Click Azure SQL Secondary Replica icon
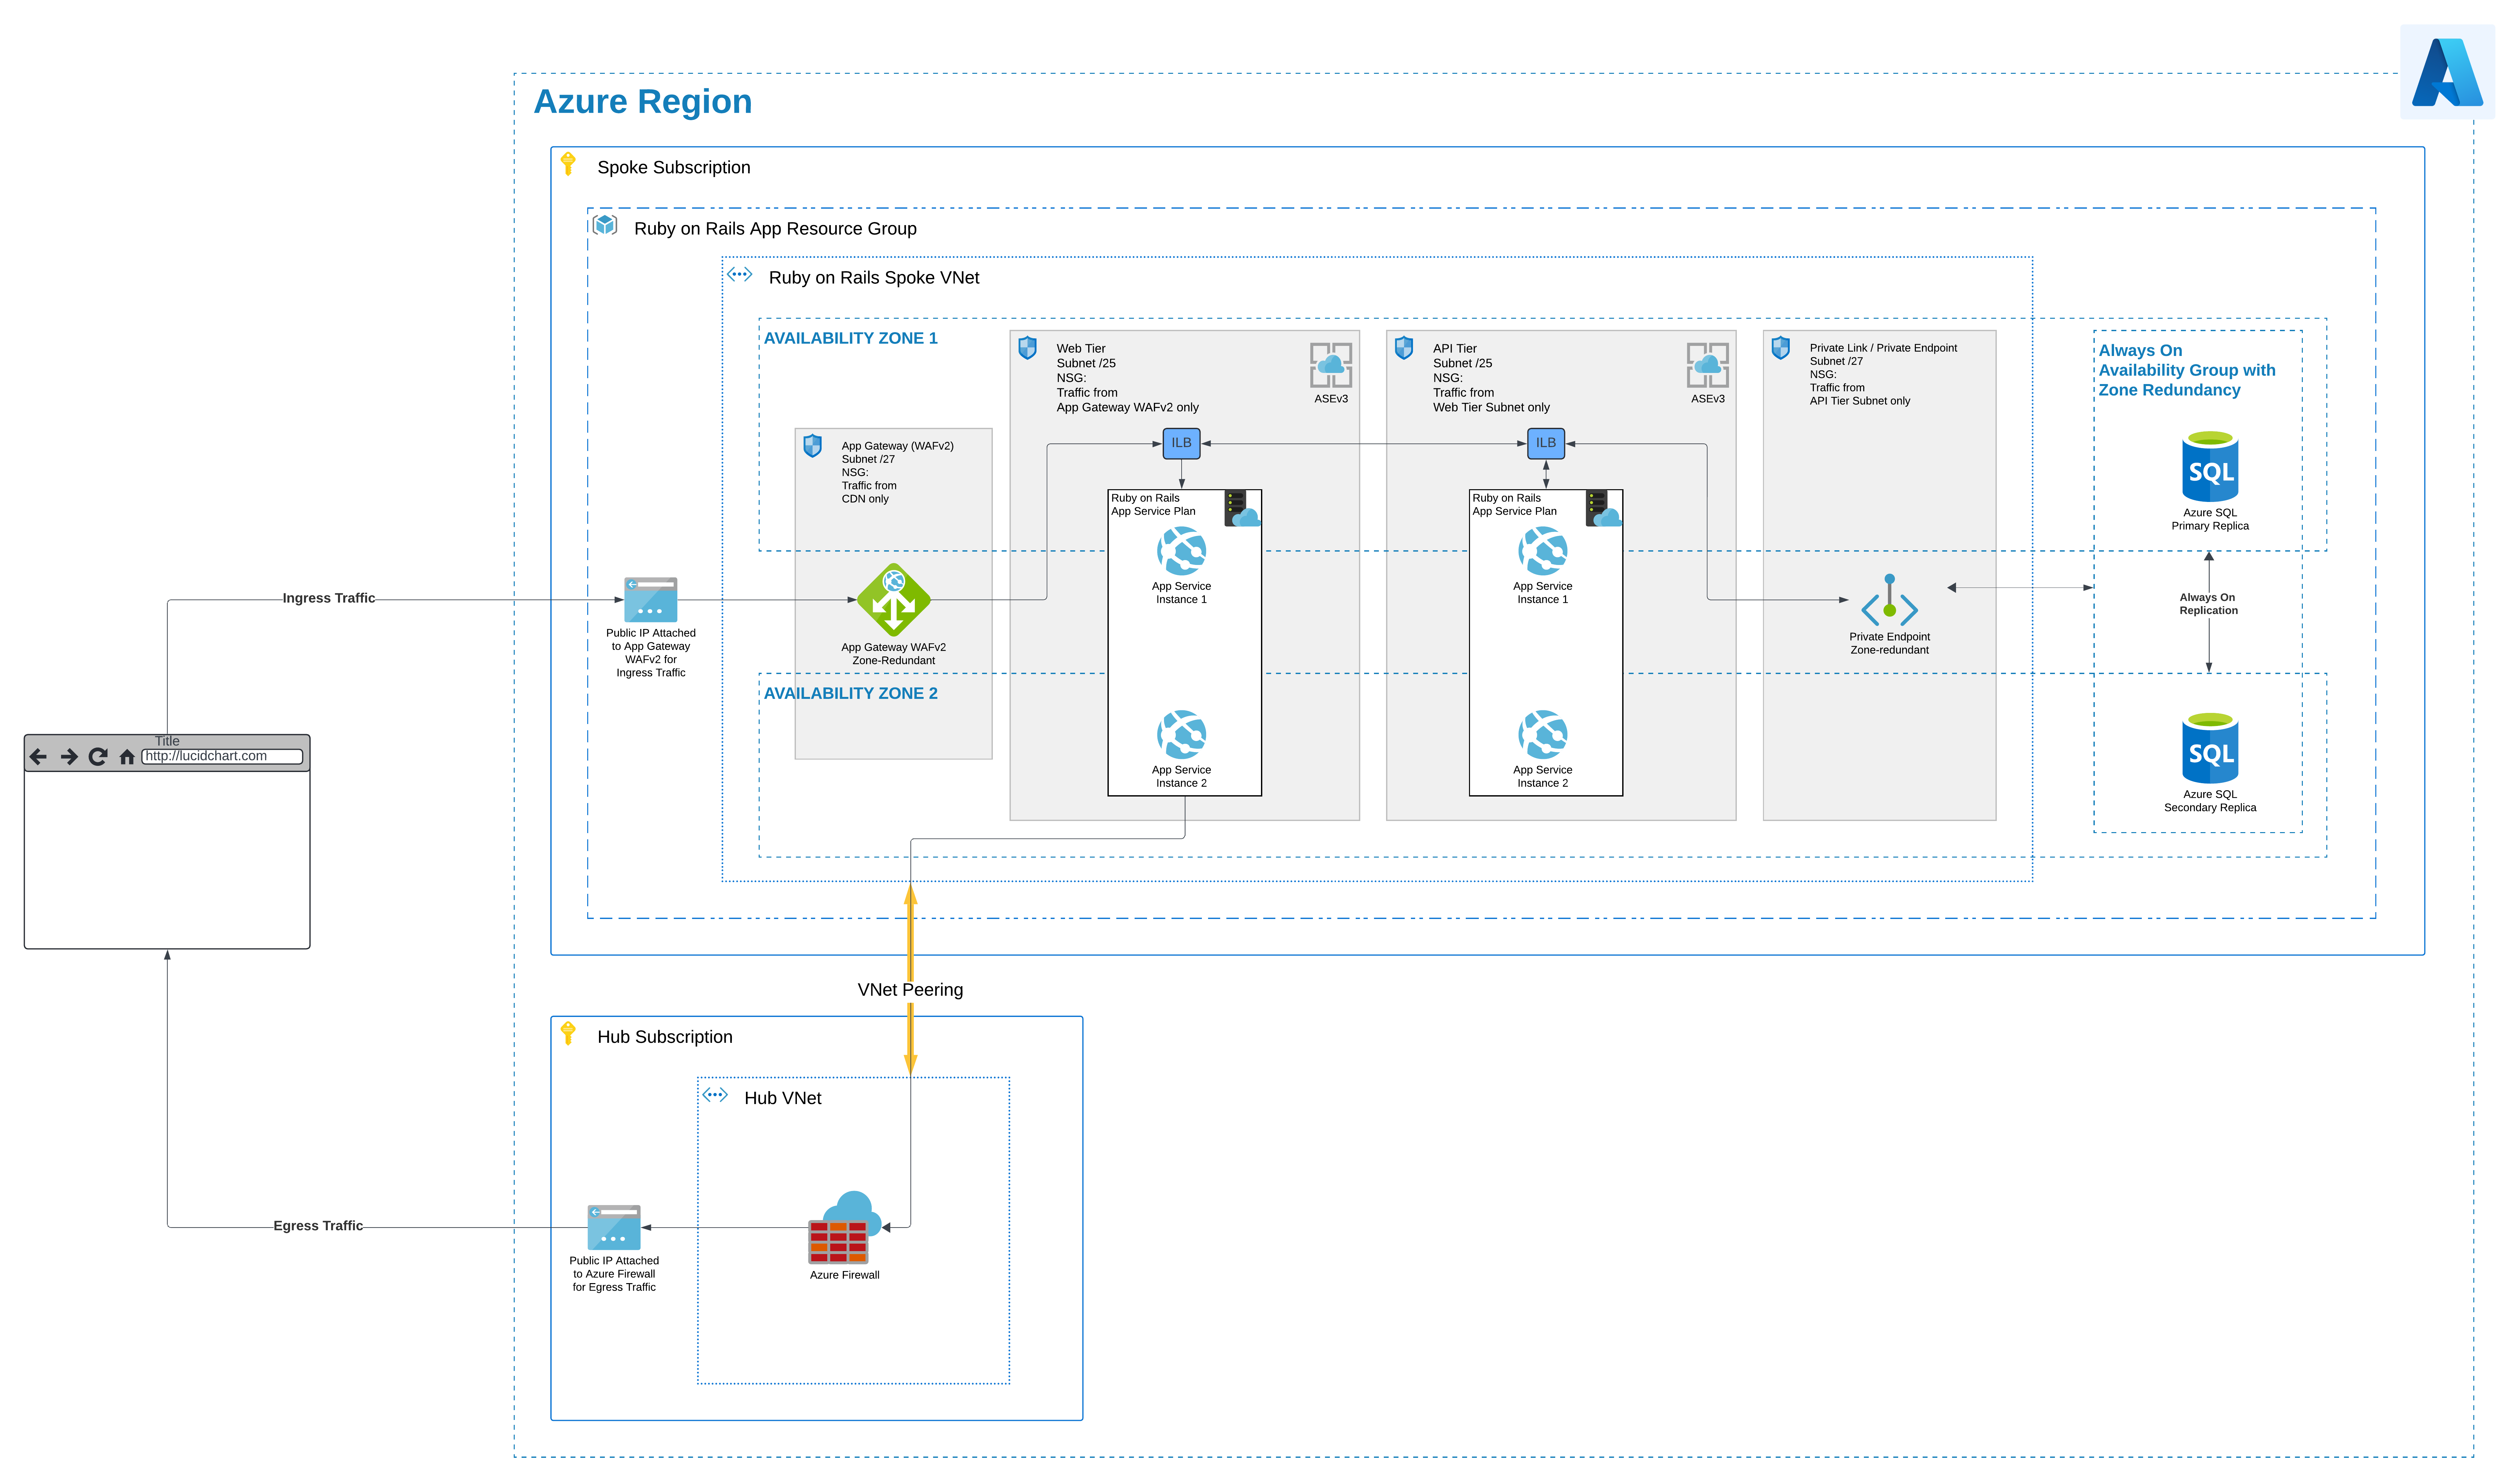 [2210, 748]
